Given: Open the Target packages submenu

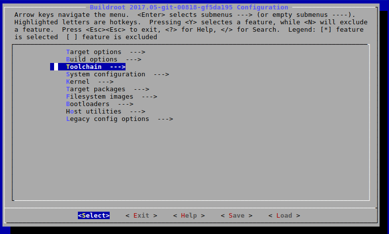Looking at the screenshot, I should 108,89.
